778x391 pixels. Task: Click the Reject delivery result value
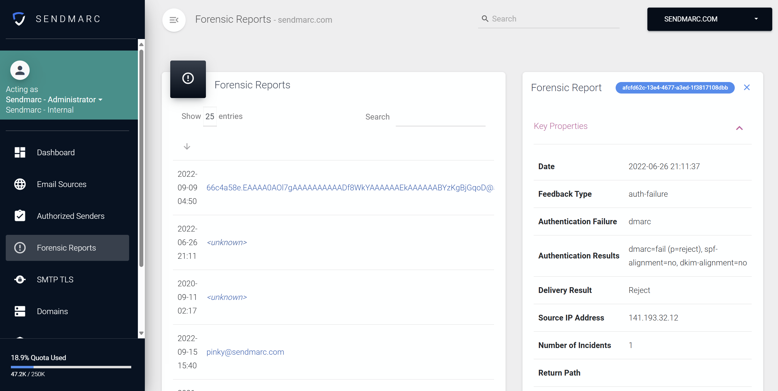point(639,290)
